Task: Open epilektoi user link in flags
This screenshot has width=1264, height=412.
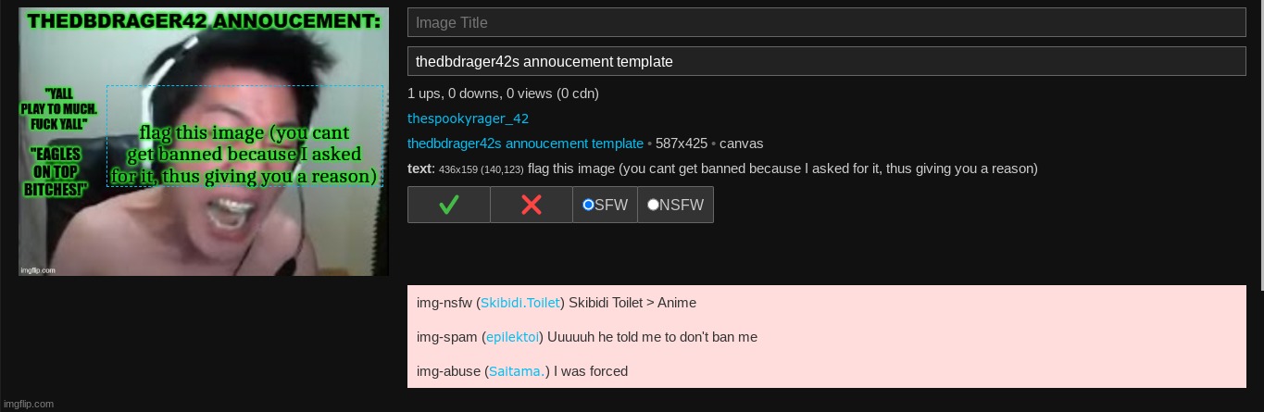Action: pos(512,337)
